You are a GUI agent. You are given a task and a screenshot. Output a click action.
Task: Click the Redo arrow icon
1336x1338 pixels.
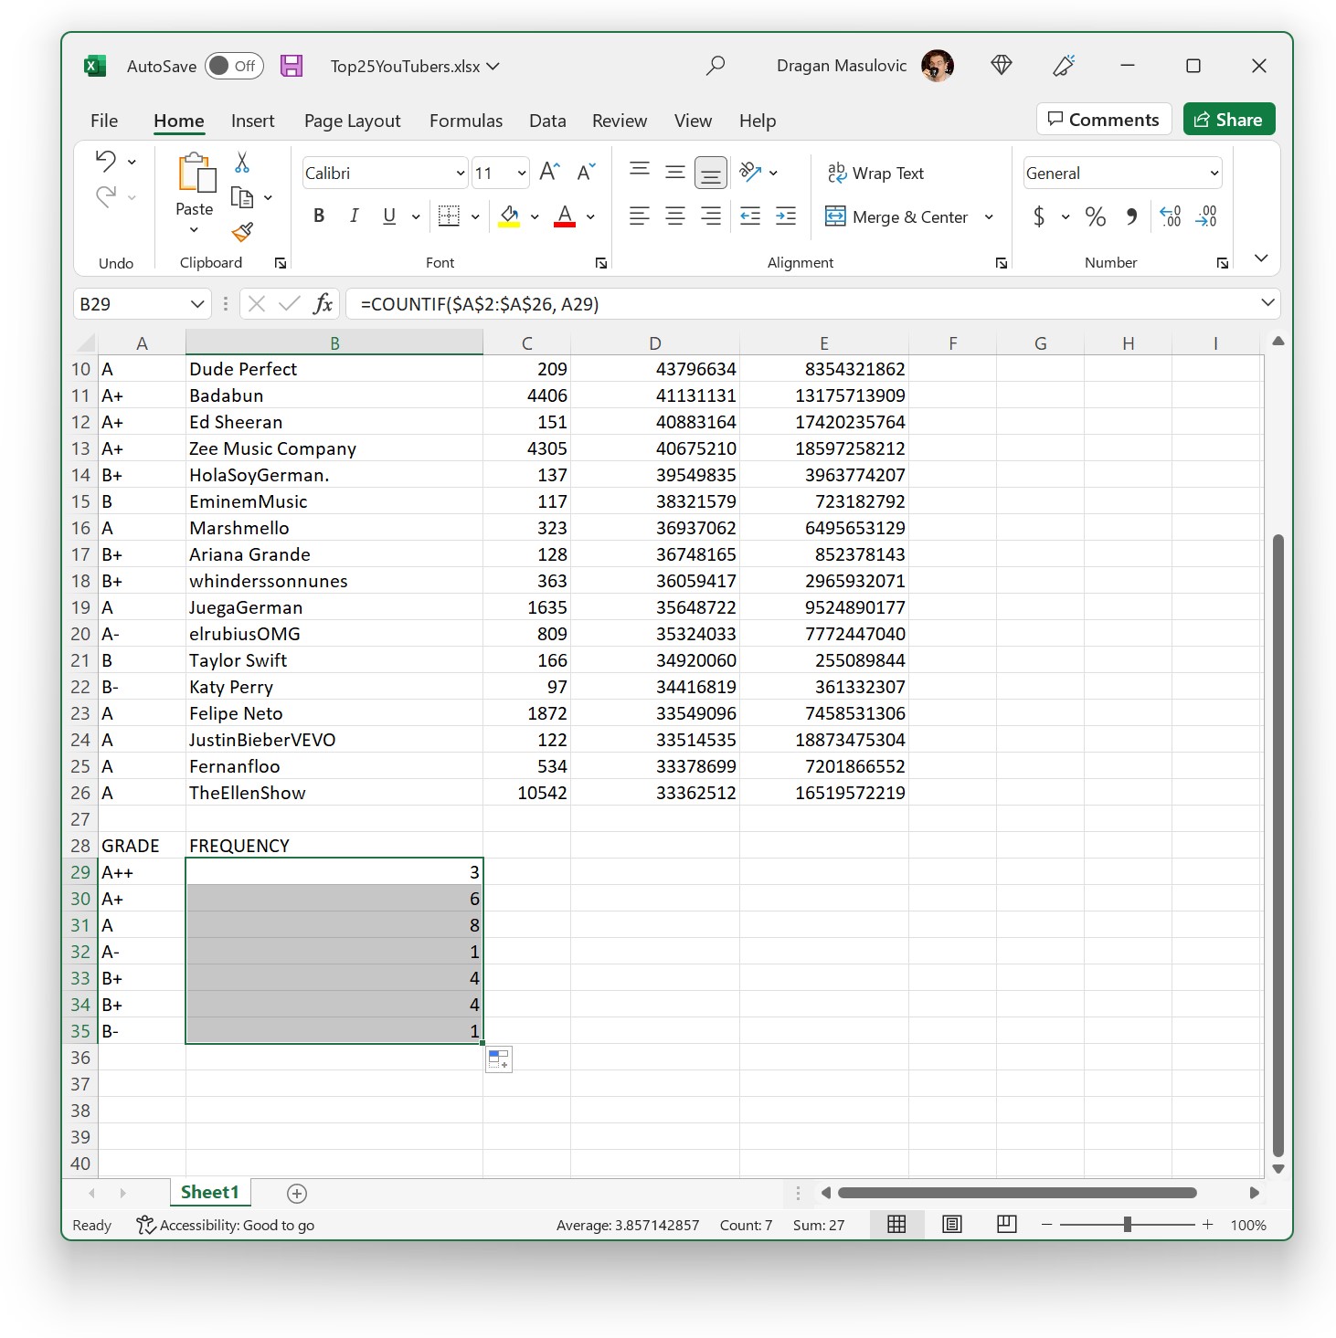point(106,196)
